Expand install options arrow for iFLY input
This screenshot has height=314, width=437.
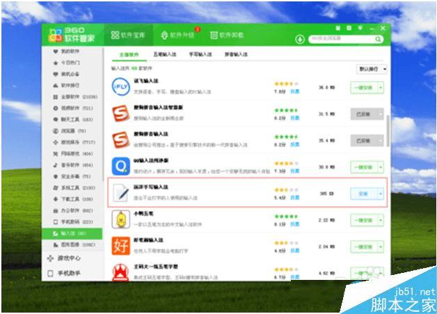pos(381,88)
